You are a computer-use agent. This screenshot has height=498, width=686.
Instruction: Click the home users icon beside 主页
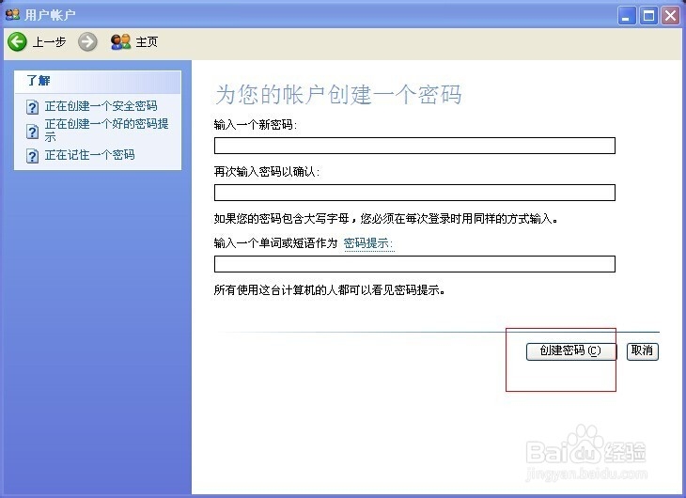[120, 42]
